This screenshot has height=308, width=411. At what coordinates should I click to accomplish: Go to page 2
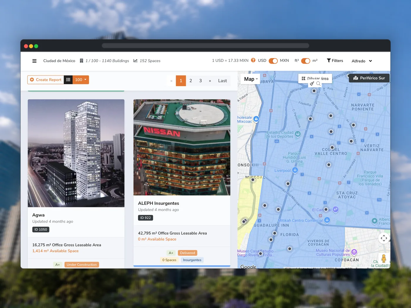[x=191, y=81]
